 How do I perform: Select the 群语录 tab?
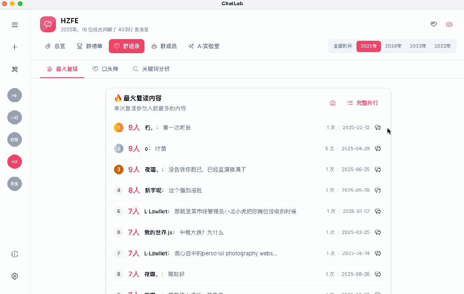(127, 46)
